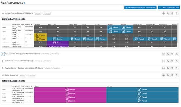Edit the Nursing Program Review AY2024 plan
The image size is (181, 107).
click(x=168, y=14)
